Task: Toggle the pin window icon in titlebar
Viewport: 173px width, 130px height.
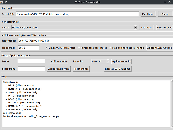Action: click(6, 2)
